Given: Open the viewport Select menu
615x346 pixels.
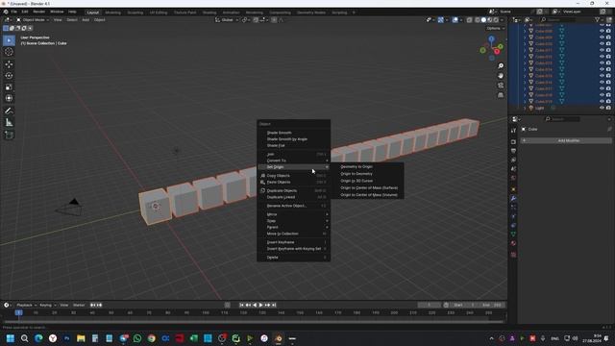Looking at the screenshot, I should click(72, 19).
